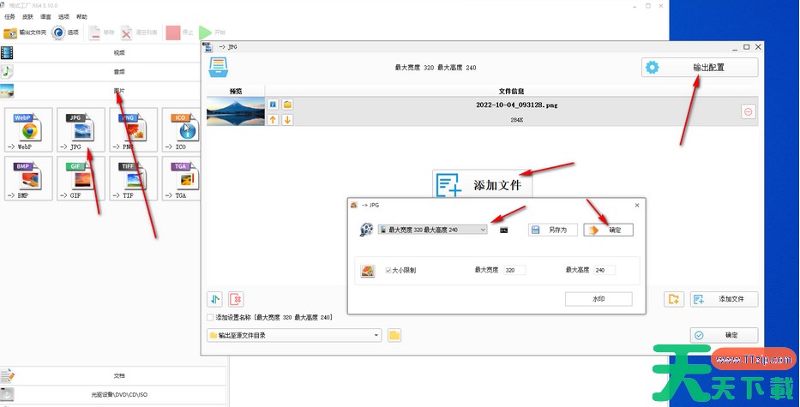Remove file with red minus circle icon
Image resolution: width=800 pixels, height=407 pixels.
pos(748,111)
